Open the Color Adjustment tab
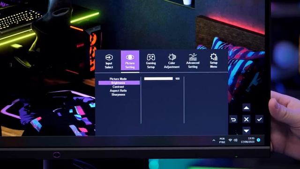Screen dimensions: 300x169 172,61
